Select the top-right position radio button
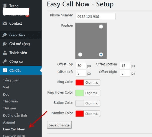This screenshot has height=137, width=152. [101, 27]
